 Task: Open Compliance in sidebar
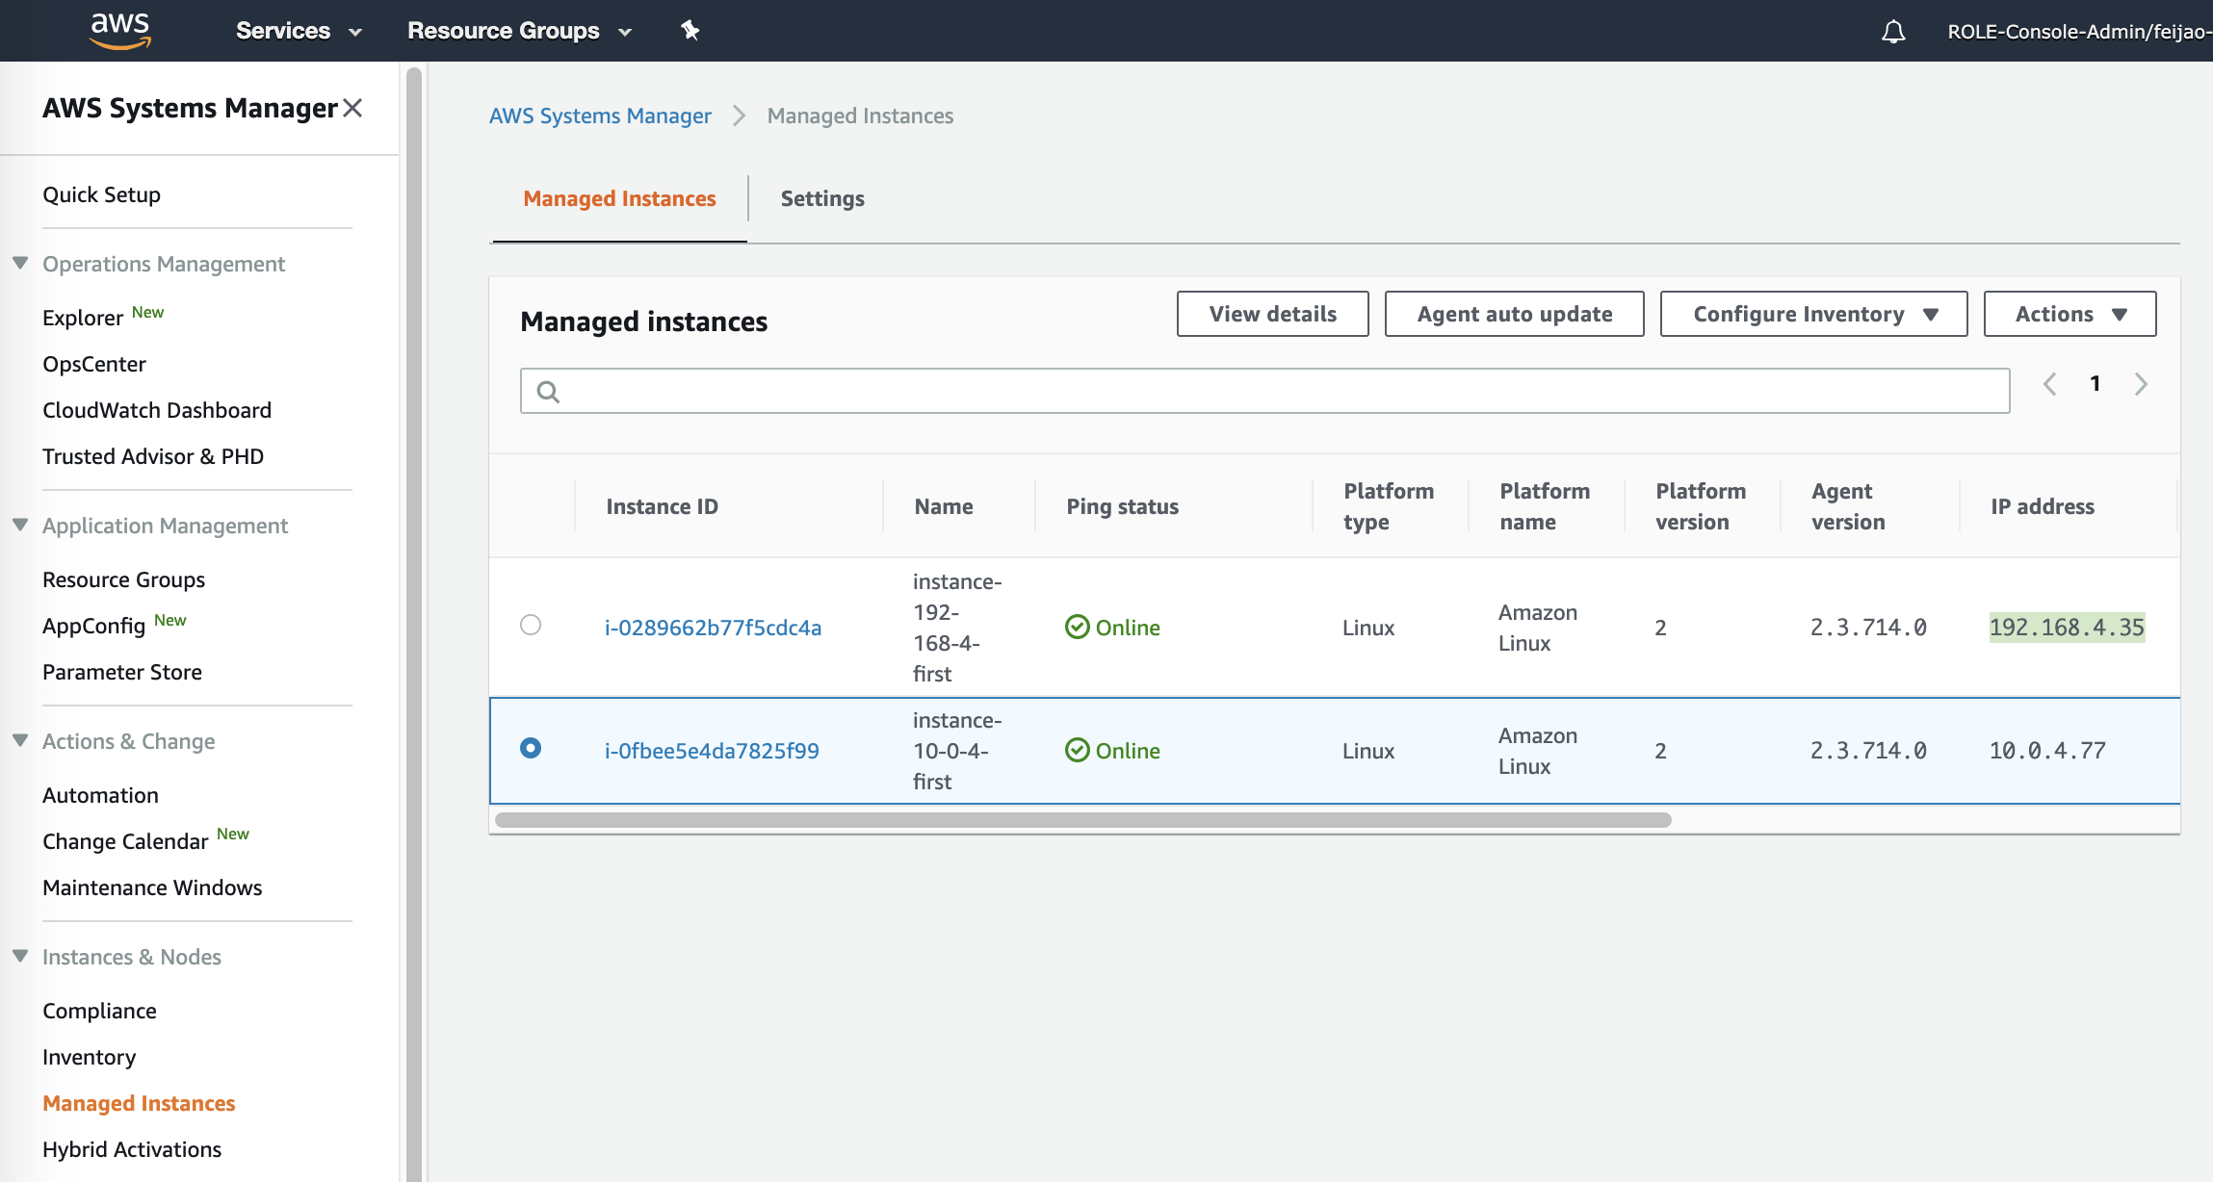click(99, 1011)
